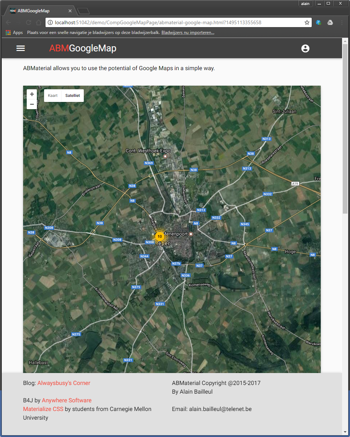Click the browser back arrow
The width and height of the screenshot is (350, 437).
[9, 22]
